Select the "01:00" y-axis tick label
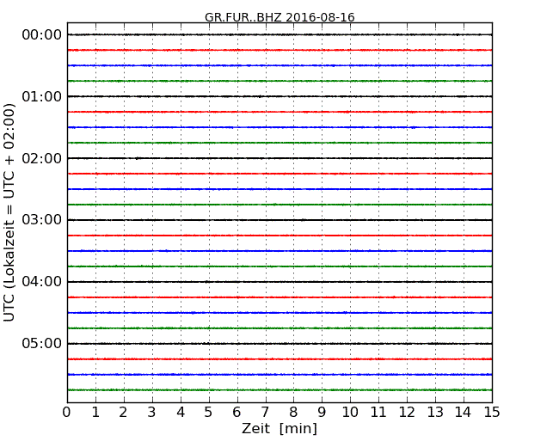Screen dimensions: 559x447 tap(42, 96)
